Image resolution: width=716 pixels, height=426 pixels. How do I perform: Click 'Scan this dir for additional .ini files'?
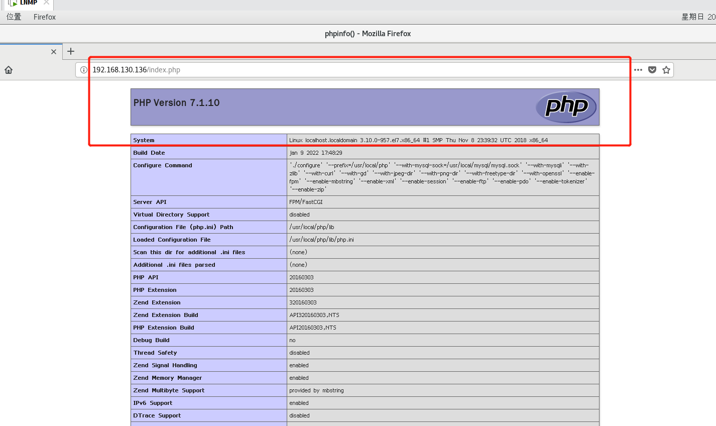[189, 252]
